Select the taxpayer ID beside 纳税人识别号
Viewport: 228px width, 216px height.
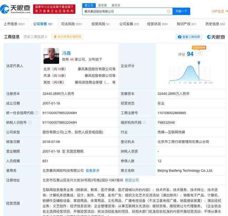coord(59,122)
